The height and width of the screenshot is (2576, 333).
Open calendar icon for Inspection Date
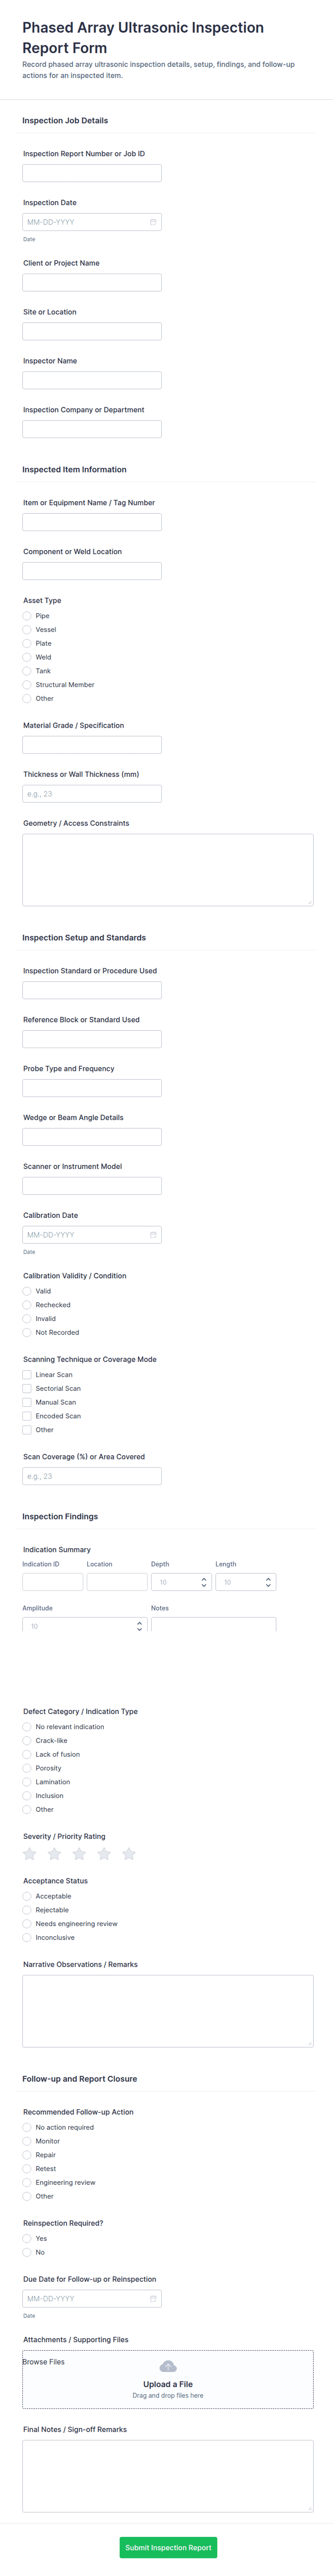(x=153, y=222)
